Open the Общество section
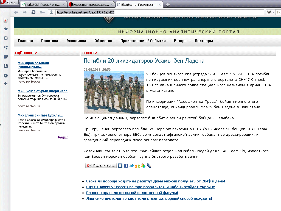281x211 pixels. tap(103, 41)
